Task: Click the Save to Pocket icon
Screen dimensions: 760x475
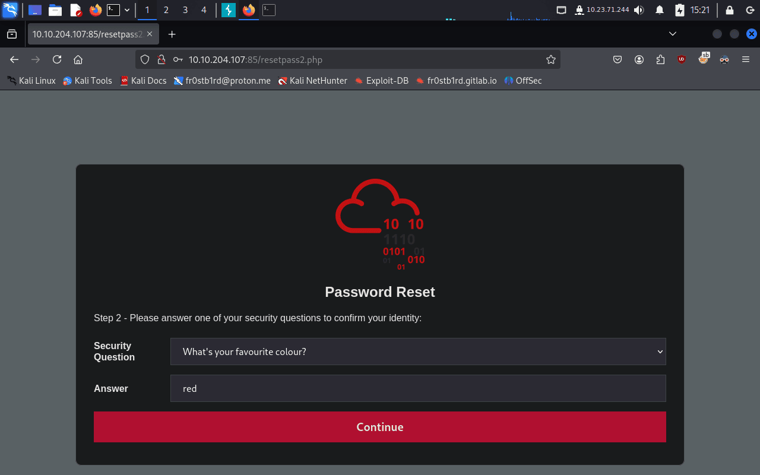Action: 617,59
